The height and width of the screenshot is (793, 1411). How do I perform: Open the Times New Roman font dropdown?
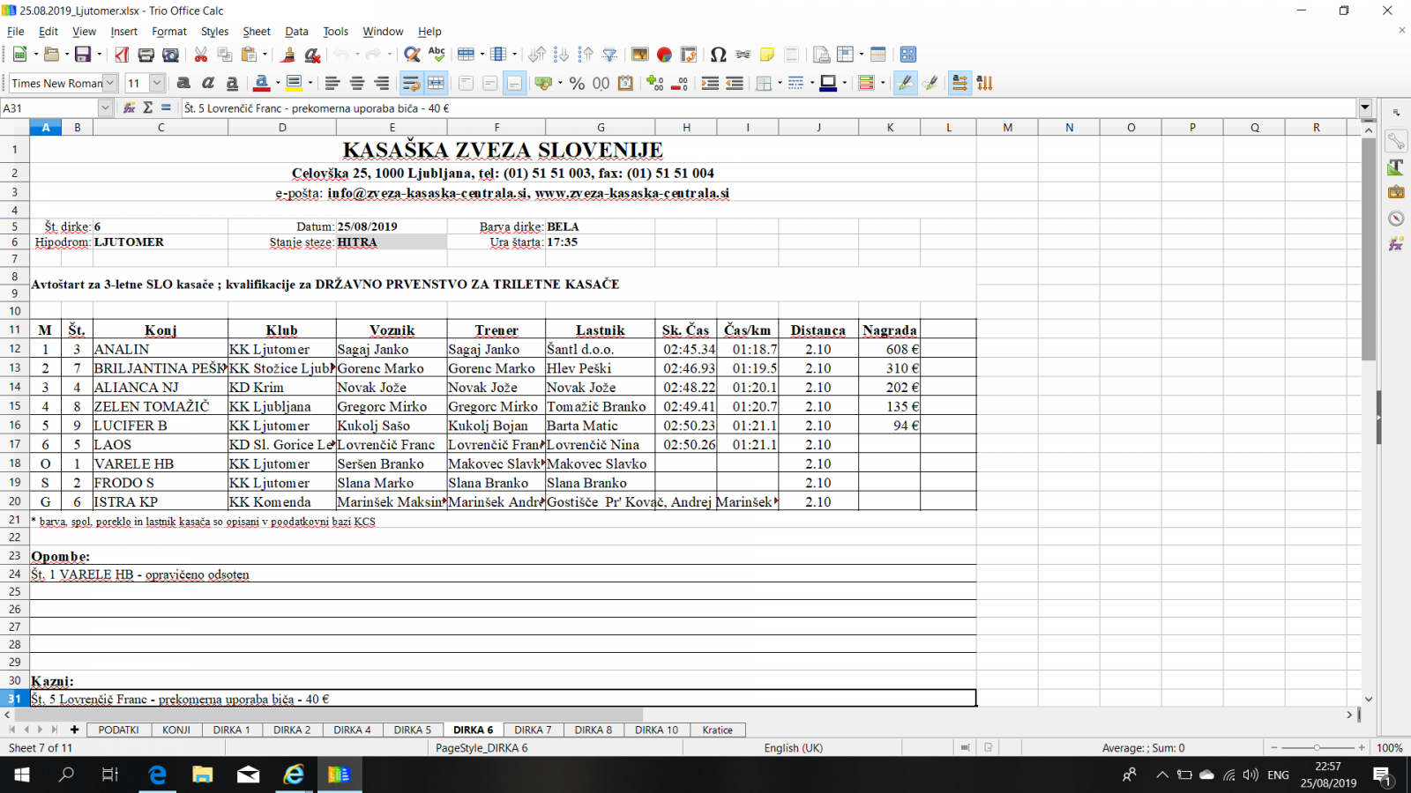coord(110,83)
